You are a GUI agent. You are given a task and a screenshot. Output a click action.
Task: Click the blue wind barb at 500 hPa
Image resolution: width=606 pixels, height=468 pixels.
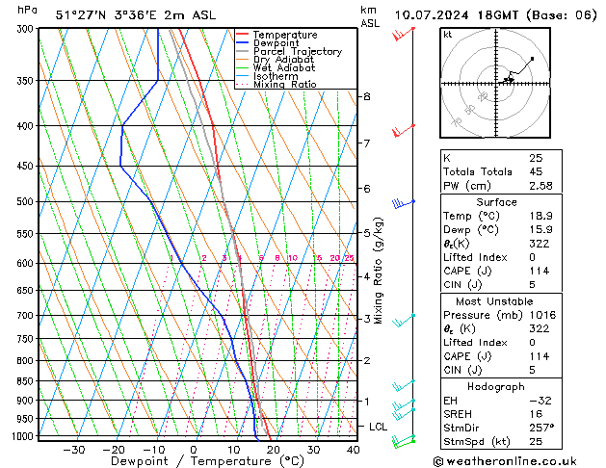[x=404, y=203]
